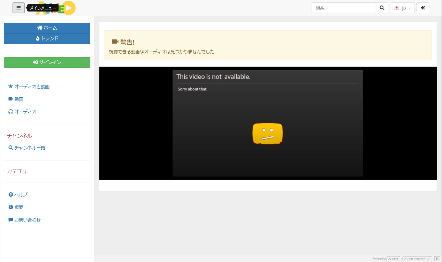Click the sign-in icon in top bar
Image resolution: width=442 pixels, height=262 pixels.
point(423,8)
